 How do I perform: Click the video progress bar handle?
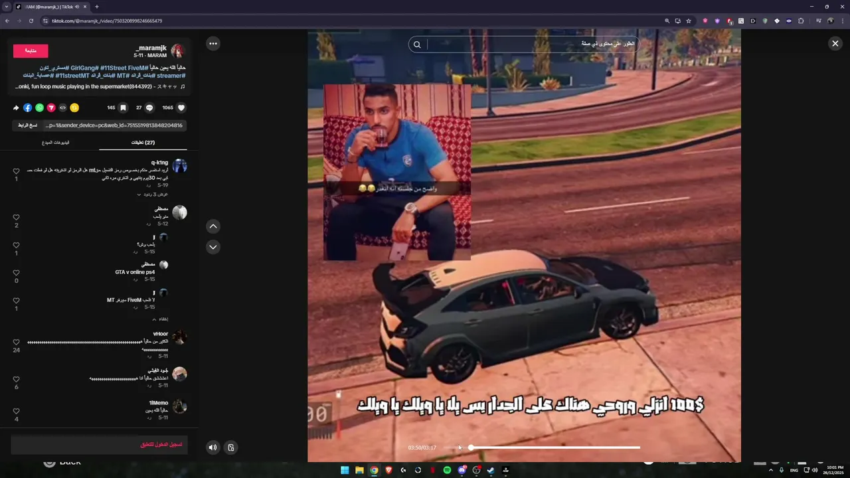[471, 447]
